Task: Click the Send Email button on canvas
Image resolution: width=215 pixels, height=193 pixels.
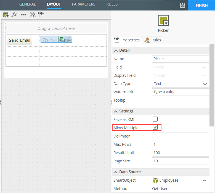Action: click(20, 40)
